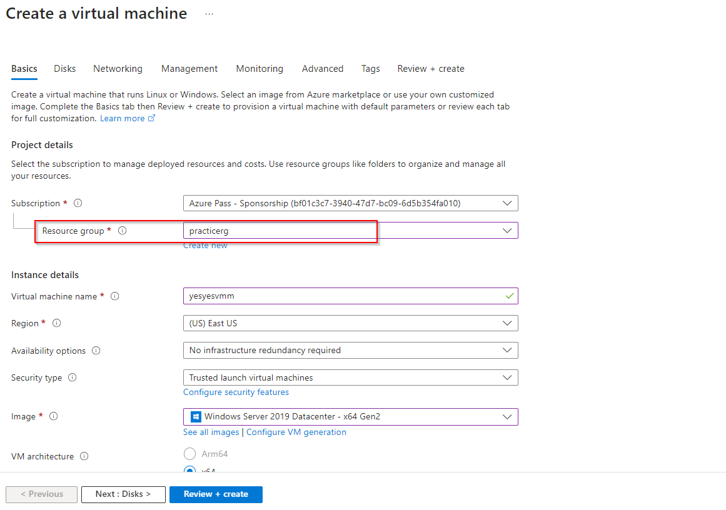
Task: Click the Availability options info icon
Action: pos(96,351)
